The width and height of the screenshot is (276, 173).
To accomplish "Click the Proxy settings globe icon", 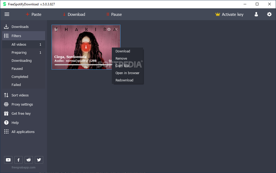I will pos(6,104).
